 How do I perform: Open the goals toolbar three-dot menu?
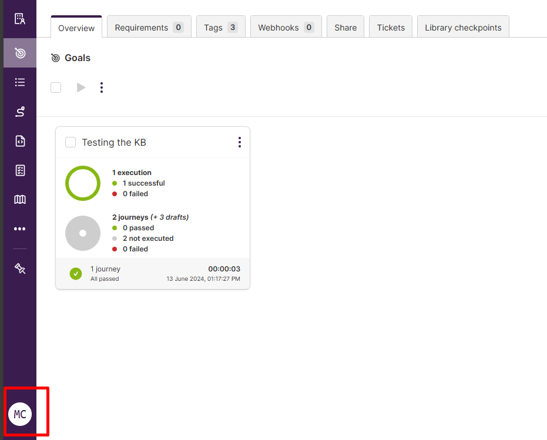pyautogui.click(x=102, y=88)
